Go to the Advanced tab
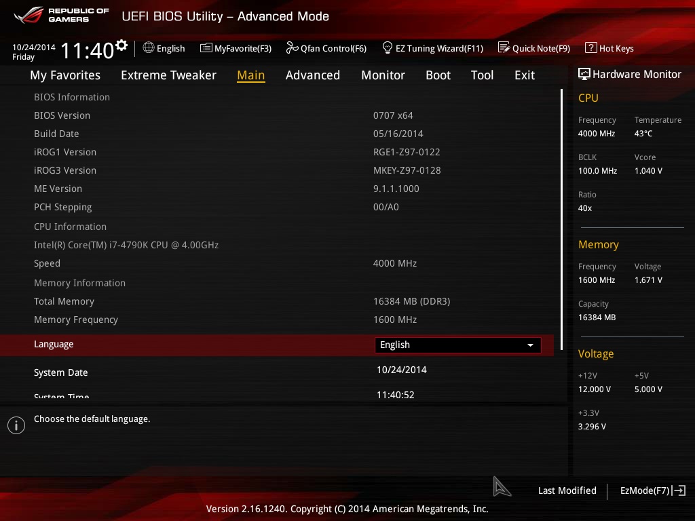Screen dimensions: 695x521 [312, 75]
